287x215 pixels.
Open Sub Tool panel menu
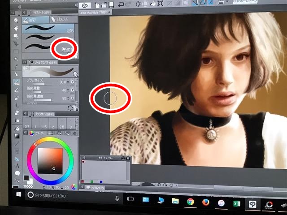[24, 13]
